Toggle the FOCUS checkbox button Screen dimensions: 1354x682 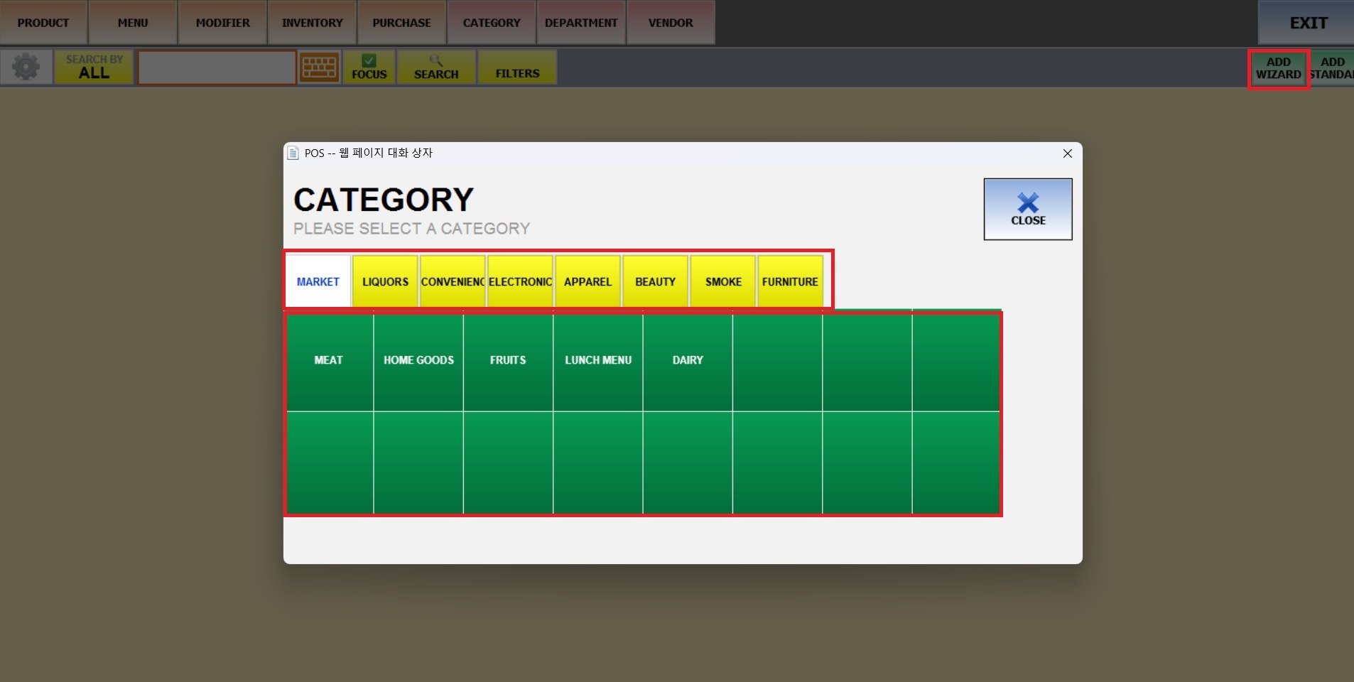pos(369,67)
